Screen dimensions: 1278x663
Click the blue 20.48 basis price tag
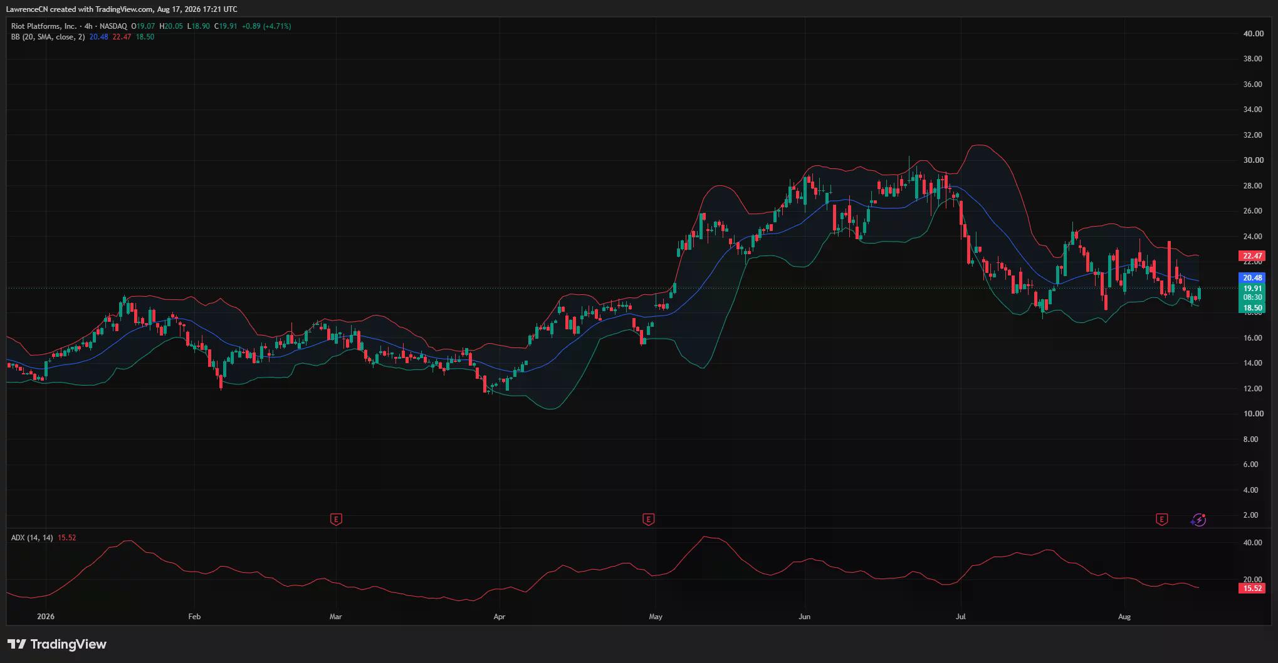click(1252, 278)
